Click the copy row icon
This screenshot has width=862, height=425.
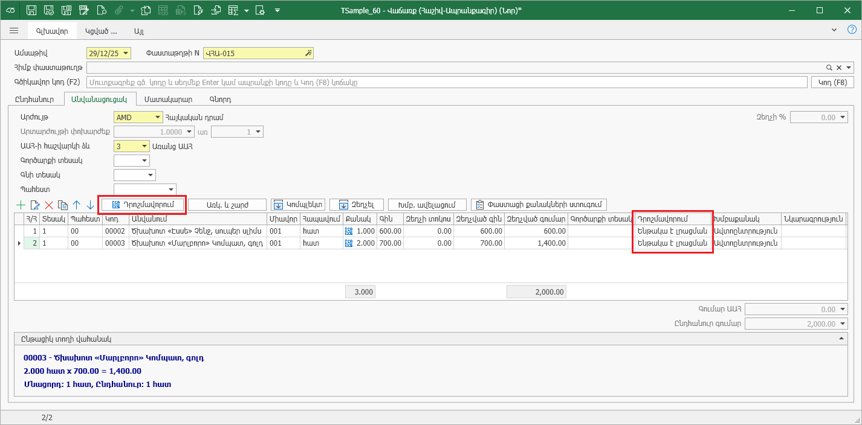tap(62, 205)
